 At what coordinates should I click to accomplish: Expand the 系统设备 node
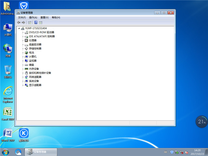pos(23,81)
